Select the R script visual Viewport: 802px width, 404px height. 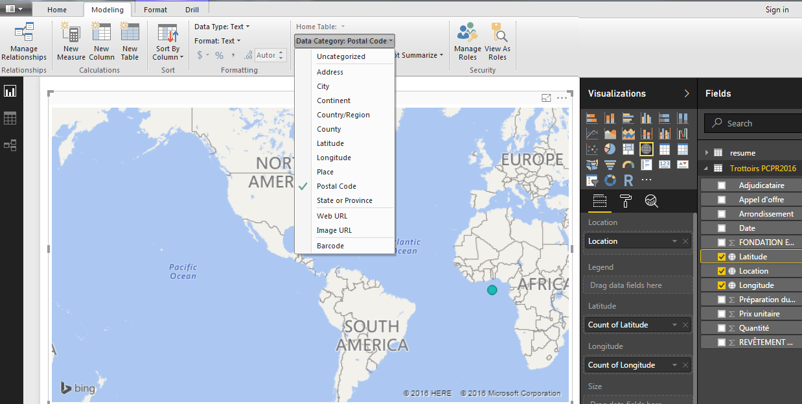click(628, 180)
